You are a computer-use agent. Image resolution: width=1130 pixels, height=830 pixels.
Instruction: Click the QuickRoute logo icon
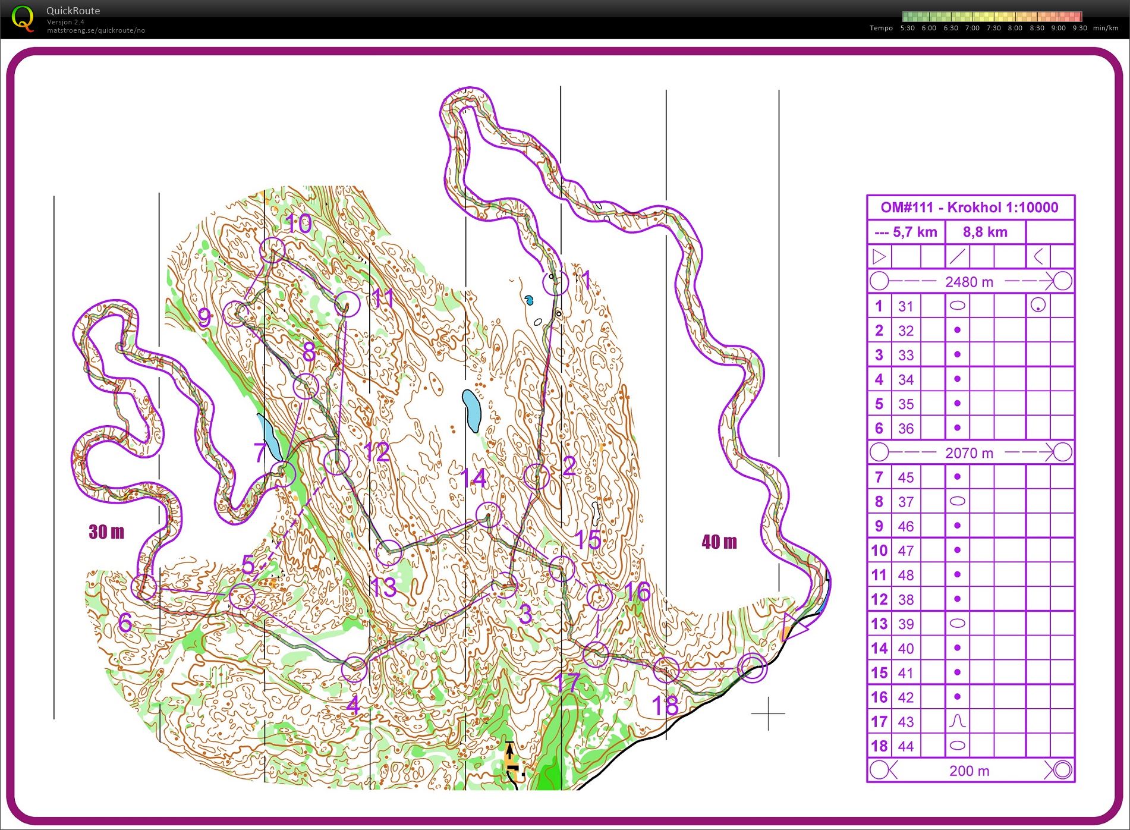point(23,18)
